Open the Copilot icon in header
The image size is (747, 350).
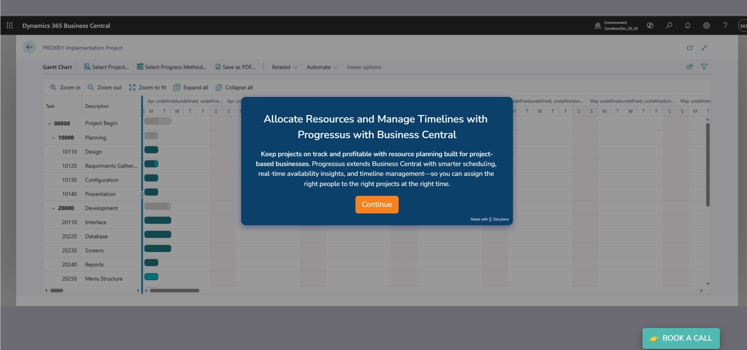[x=650, y=26]
